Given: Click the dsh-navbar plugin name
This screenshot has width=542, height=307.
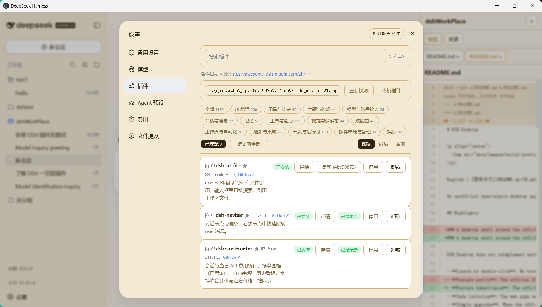Looking at the screenshot, I should click(229, 215).
